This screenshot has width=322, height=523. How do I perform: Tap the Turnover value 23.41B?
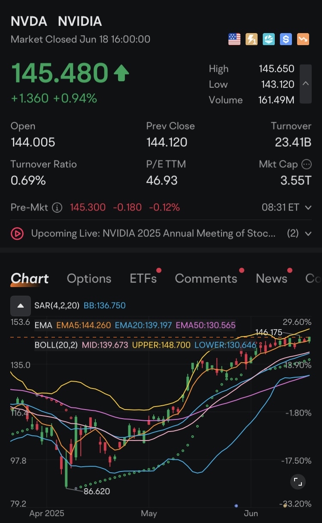(293, 142)
